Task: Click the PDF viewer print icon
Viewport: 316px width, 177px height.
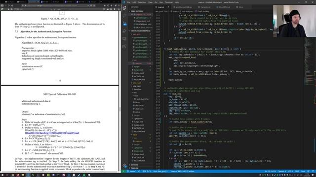Action: click(108, 9)
